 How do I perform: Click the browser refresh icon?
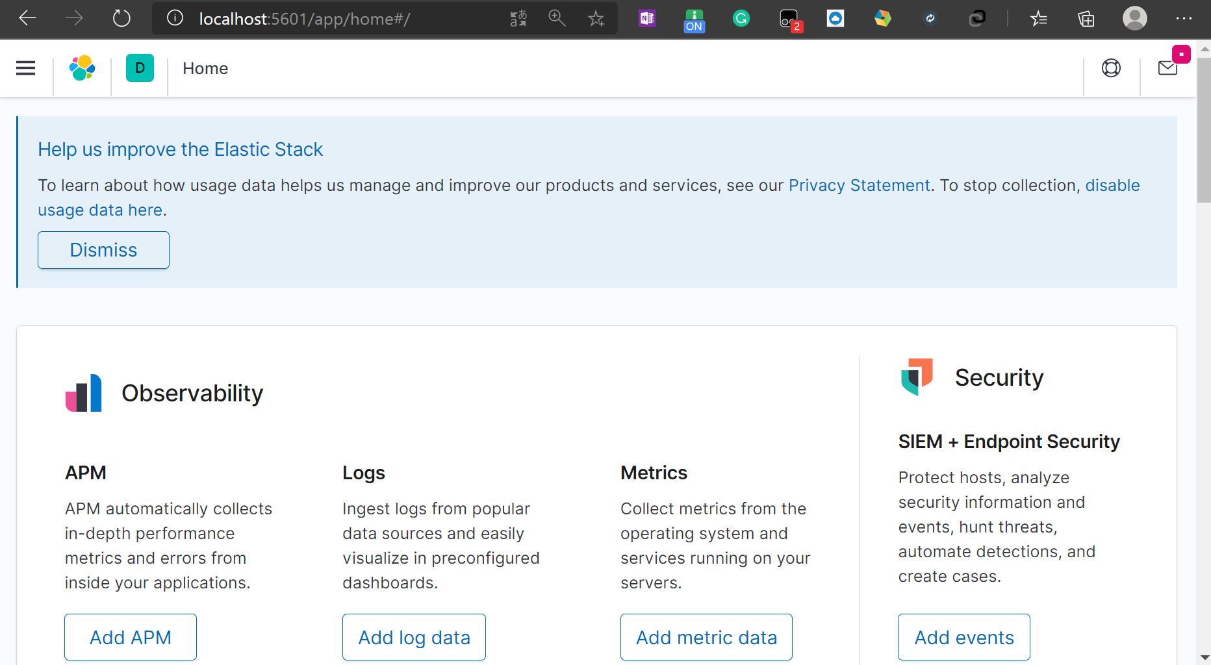click(121, 18)
